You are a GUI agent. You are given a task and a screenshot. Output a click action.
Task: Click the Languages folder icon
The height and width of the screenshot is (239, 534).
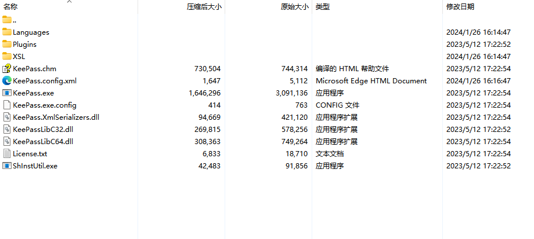[7, 32]
